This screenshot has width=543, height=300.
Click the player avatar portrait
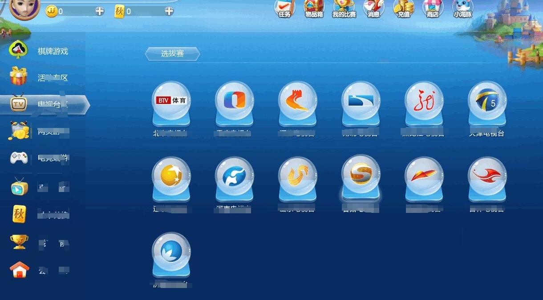(24, 8)
